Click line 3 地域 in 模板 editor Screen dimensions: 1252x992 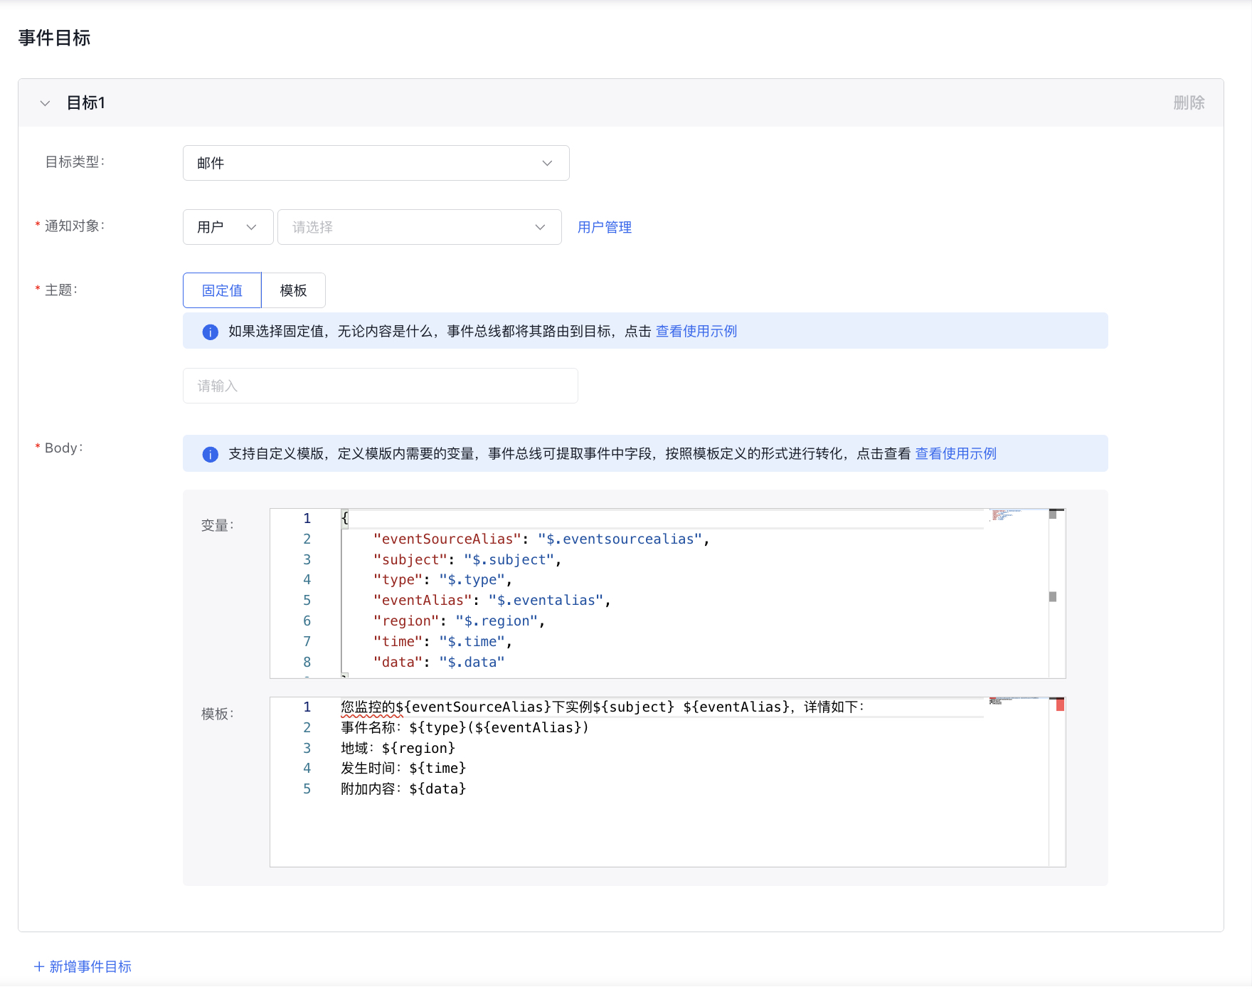[398, 748]
